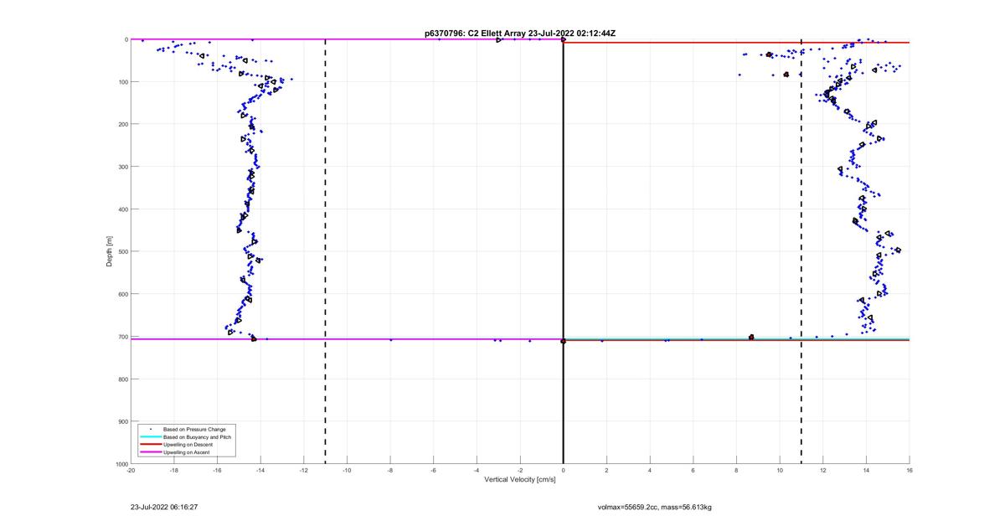
Task: Click the x-axis tick label '-6'
Action: (434, 471)
